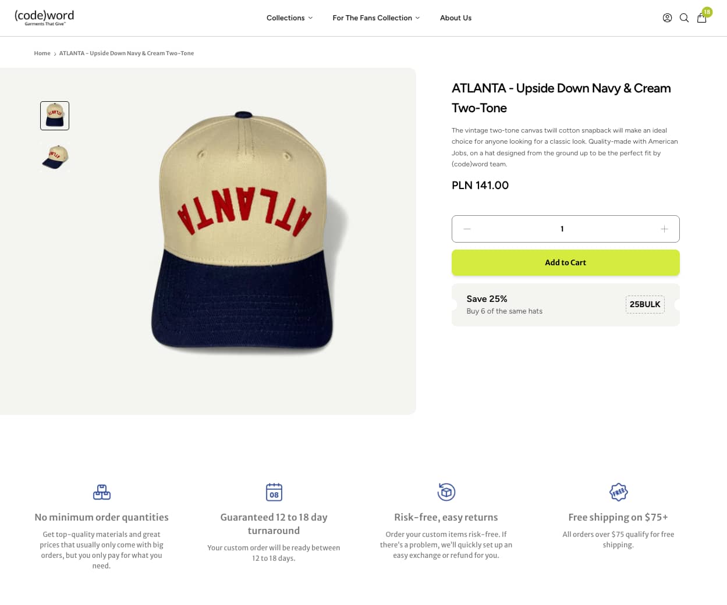Select the second side-view hat thumbnail
The width and height of the screenshot is (727, 605).
pos(55,157)
